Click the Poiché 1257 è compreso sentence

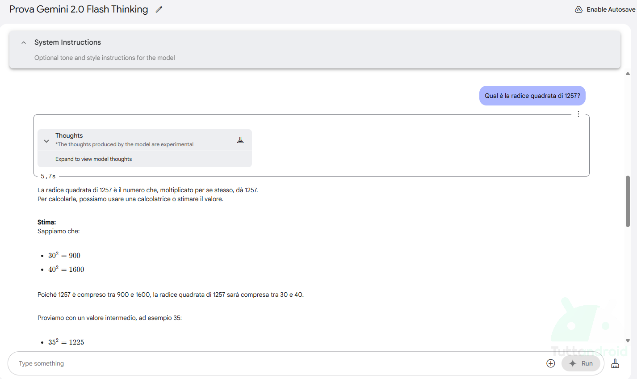tap(171, 295)
